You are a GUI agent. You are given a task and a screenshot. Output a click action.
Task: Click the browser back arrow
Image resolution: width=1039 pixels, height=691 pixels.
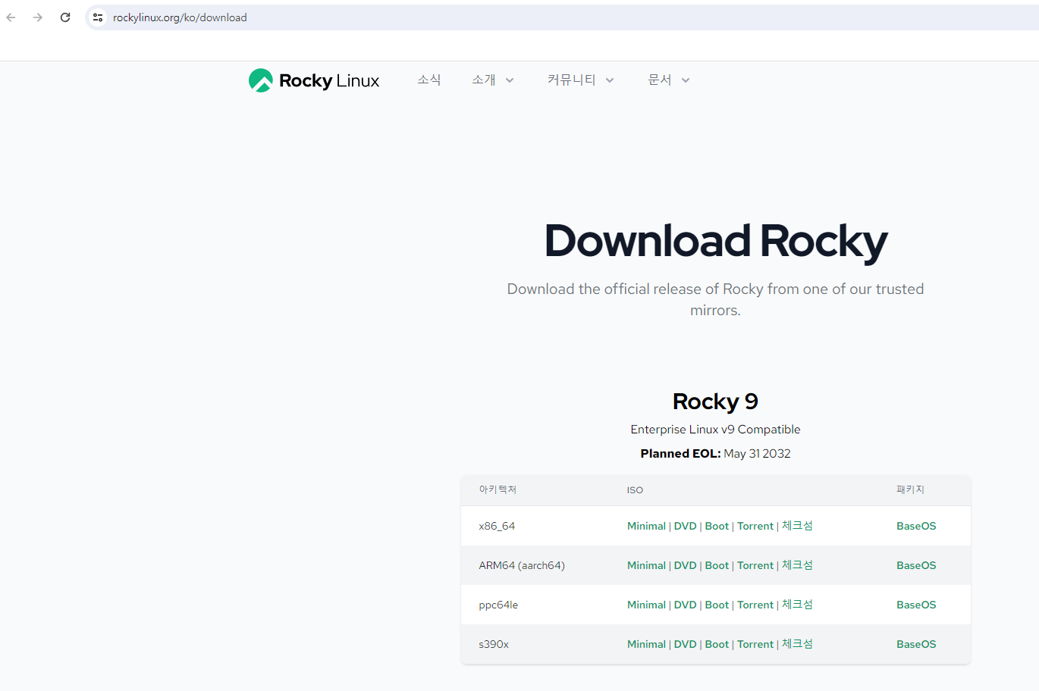pyautogui.click(x=11, y=17)
